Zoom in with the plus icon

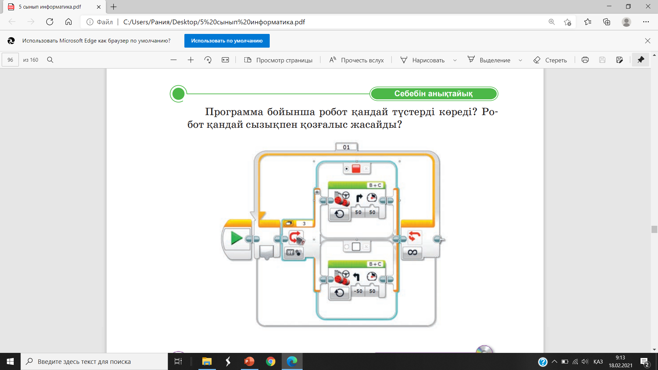[x=191, y=60]
